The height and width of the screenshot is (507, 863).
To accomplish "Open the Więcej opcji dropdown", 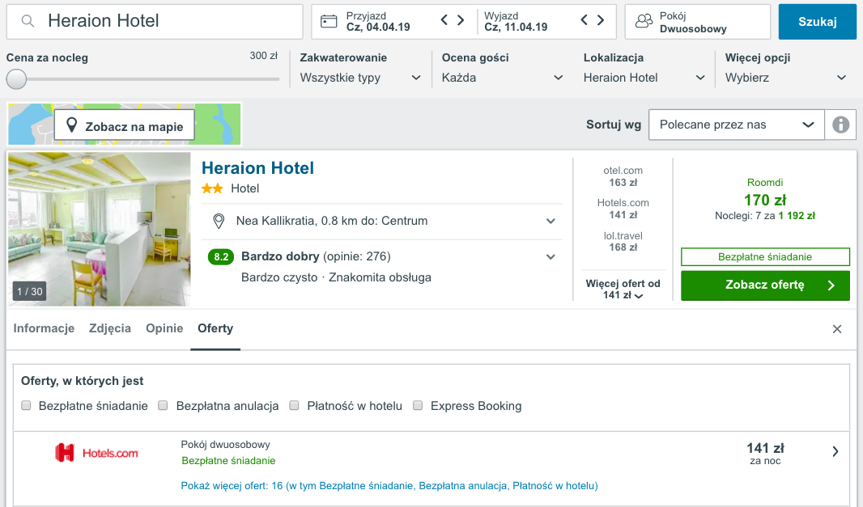I will (785, 78).
